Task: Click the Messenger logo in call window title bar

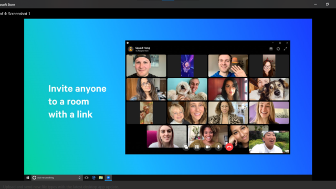Action: [x=128, y=43]
